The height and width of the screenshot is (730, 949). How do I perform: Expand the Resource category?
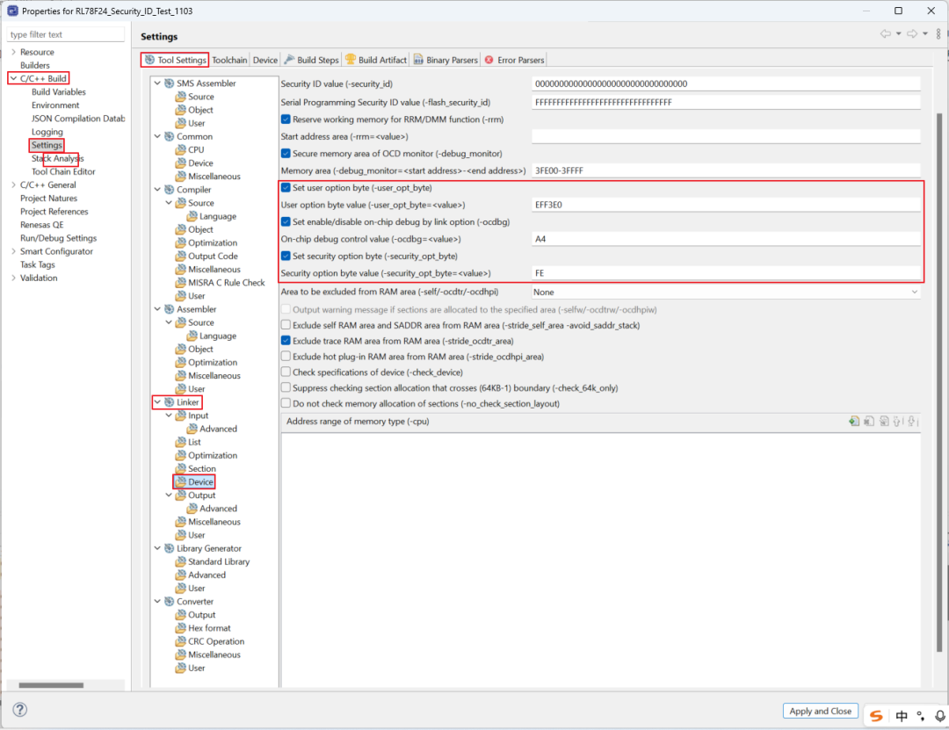pyautogui.click(x=13, y=52)
